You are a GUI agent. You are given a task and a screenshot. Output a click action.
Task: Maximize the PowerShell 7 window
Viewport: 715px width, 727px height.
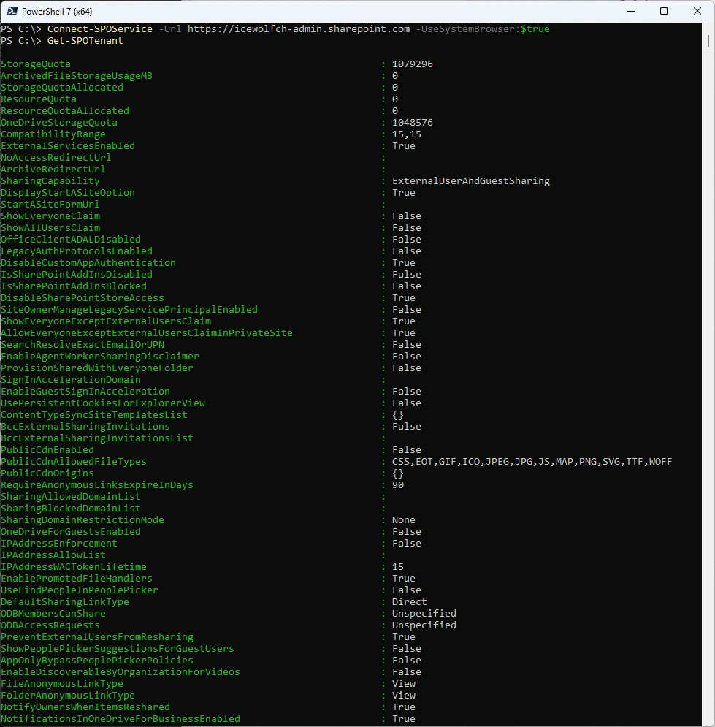click(x=664, y=11)
